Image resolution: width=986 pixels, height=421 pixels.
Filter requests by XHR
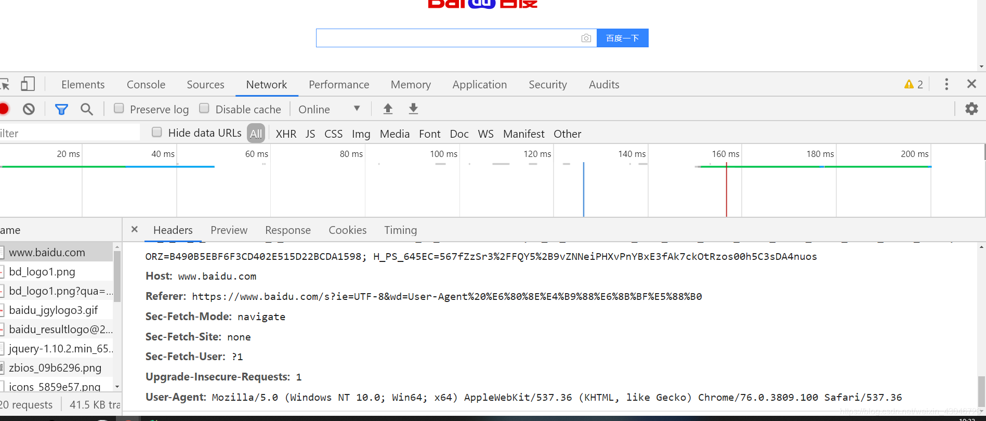pyautogui.click(x=286, y=134)
